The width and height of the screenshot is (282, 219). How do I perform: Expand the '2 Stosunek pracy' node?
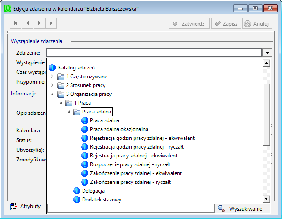click(52, 85)
